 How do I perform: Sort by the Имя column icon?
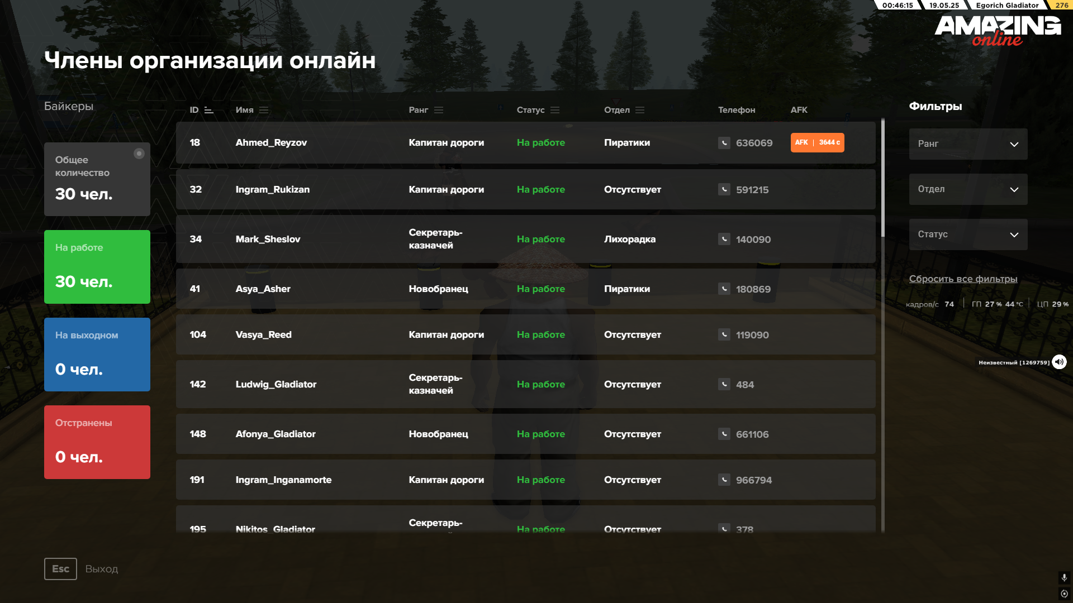[x=264, y=110]
